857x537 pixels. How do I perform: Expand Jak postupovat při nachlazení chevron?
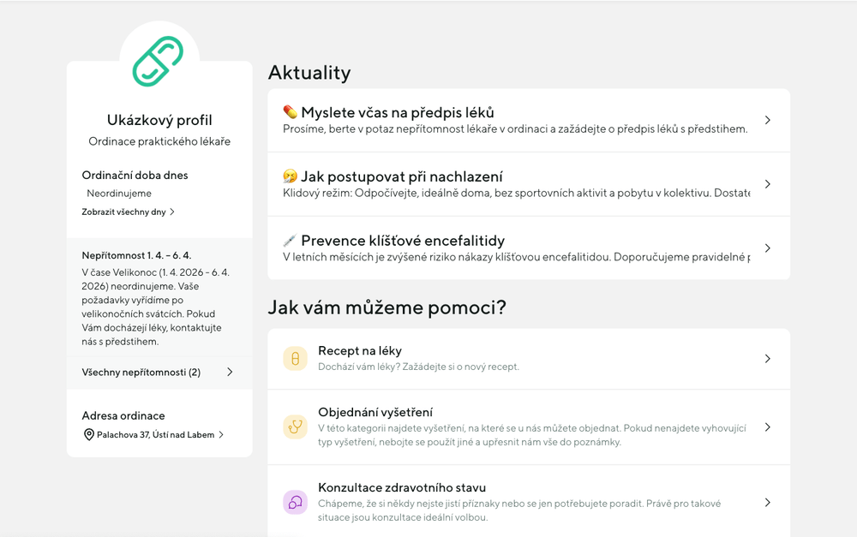[768, 184]
